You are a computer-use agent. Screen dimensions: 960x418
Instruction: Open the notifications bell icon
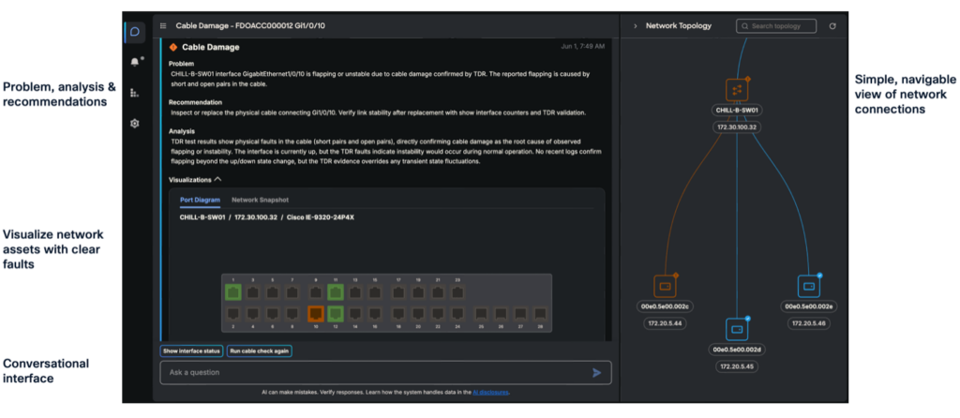click(x=135, y=62)
